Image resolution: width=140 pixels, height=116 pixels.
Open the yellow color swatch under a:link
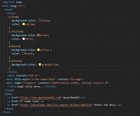(x=23, y=24)
